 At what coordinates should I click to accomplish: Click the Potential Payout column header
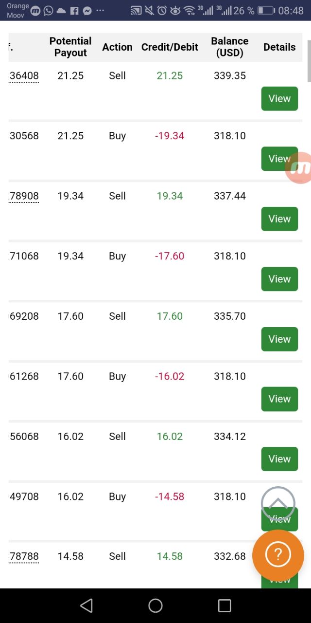(70, 47)
